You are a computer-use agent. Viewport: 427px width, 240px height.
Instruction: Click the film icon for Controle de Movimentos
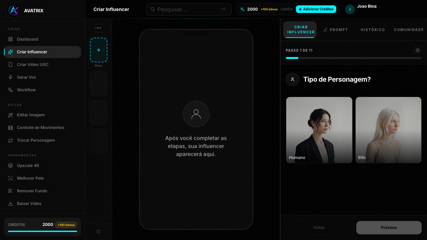click(10, 128)
